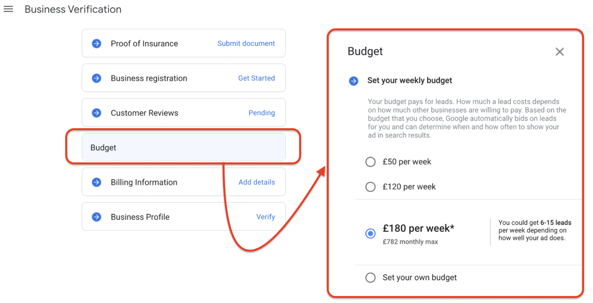Click the arrow icon beside Set your weekly budget

pyautogui.click(x=354, y=81)
